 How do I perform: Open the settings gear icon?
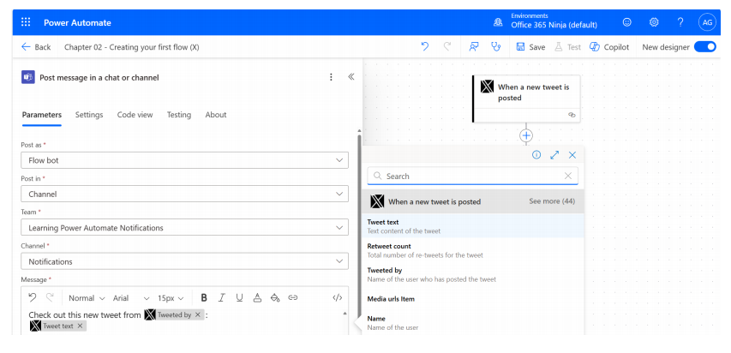654,22
